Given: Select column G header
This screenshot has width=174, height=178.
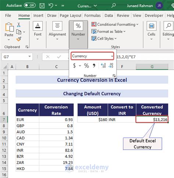Looking at the screenshot, I should coord(152,67).
